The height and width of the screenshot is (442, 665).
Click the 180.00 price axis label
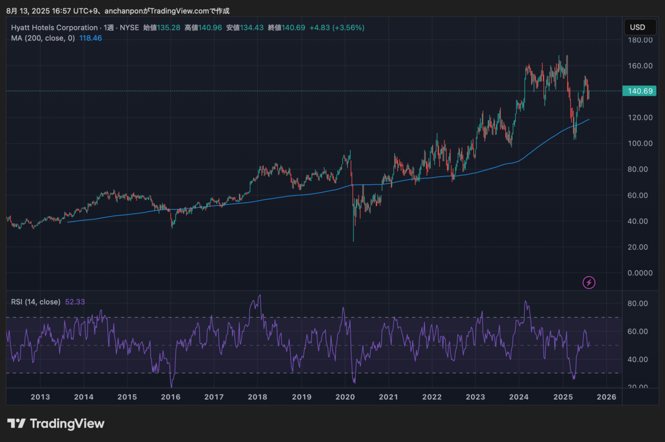pos(639,40)
